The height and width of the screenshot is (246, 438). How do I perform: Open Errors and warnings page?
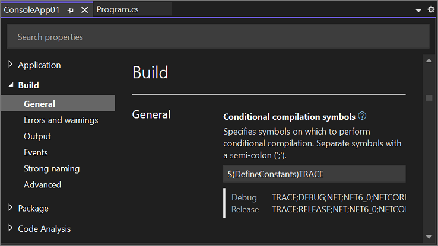pos(61,120)
